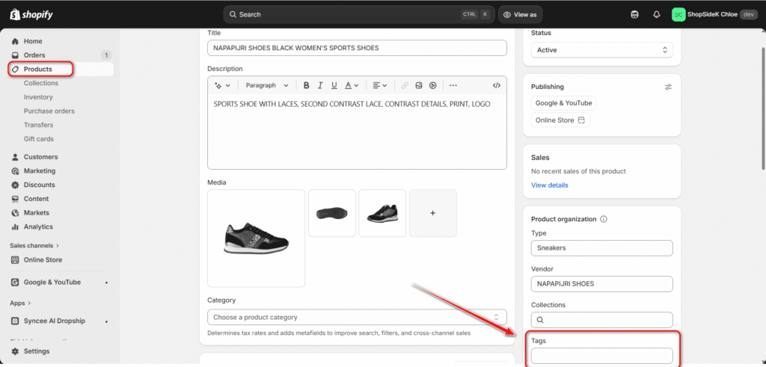
Task: Click Google & YouTube publishing chip
Action: tap(564, 103)
